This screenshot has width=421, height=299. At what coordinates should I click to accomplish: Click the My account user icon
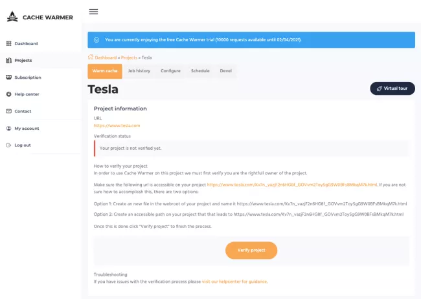pos(8,128)
